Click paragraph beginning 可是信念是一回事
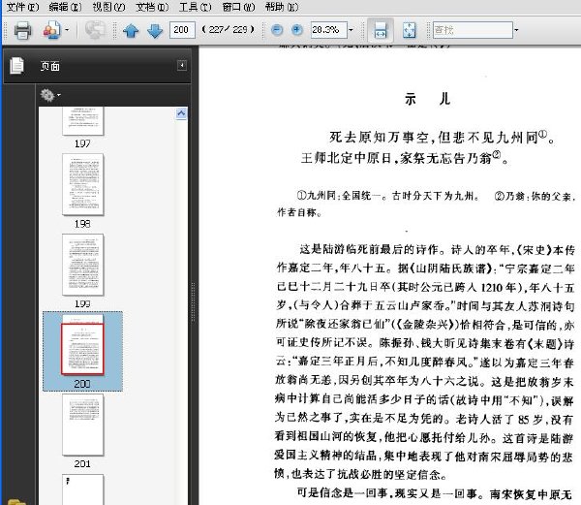Screen dimensions: 581x505 pyautogui.click(x=436, y=494)
